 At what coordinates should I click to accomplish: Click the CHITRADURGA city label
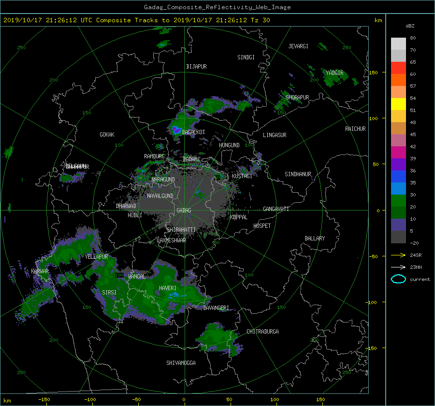pyautogui.click(x=262, y=332)
